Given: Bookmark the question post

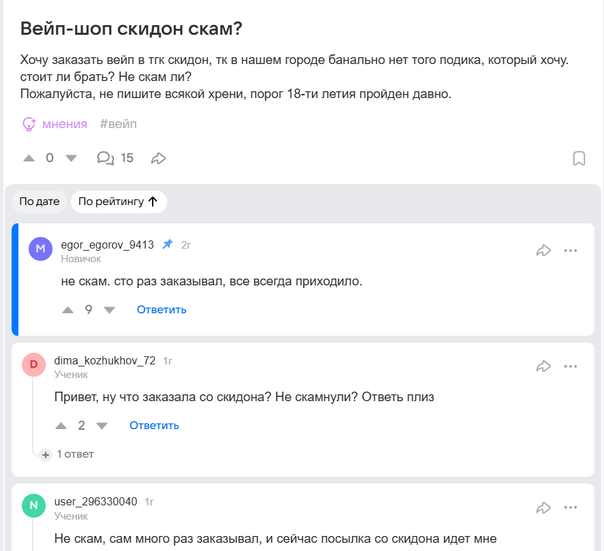Looking at the screenshot, I should [579, 159].
